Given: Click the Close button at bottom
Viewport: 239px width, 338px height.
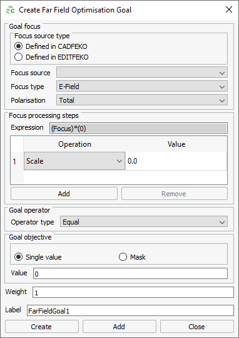Looking at the screenshot, I should [x=197, y=327].
